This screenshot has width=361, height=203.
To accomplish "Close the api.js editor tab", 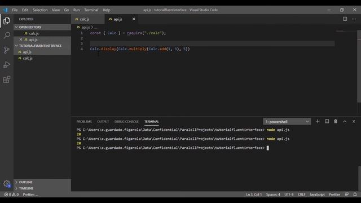I will pyautogui.click(x=134, y=19).
